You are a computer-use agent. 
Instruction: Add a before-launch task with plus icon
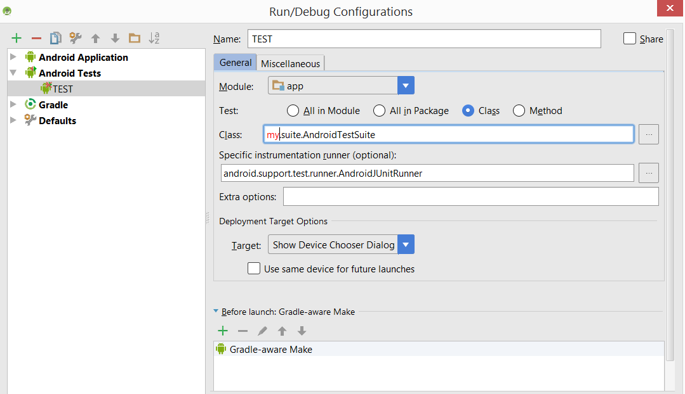click(x=223, y=331)
